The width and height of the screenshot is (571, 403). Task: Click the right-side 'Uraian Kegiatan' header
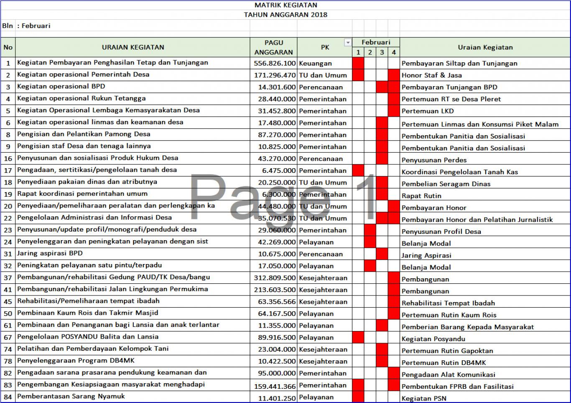click(485, 47)
